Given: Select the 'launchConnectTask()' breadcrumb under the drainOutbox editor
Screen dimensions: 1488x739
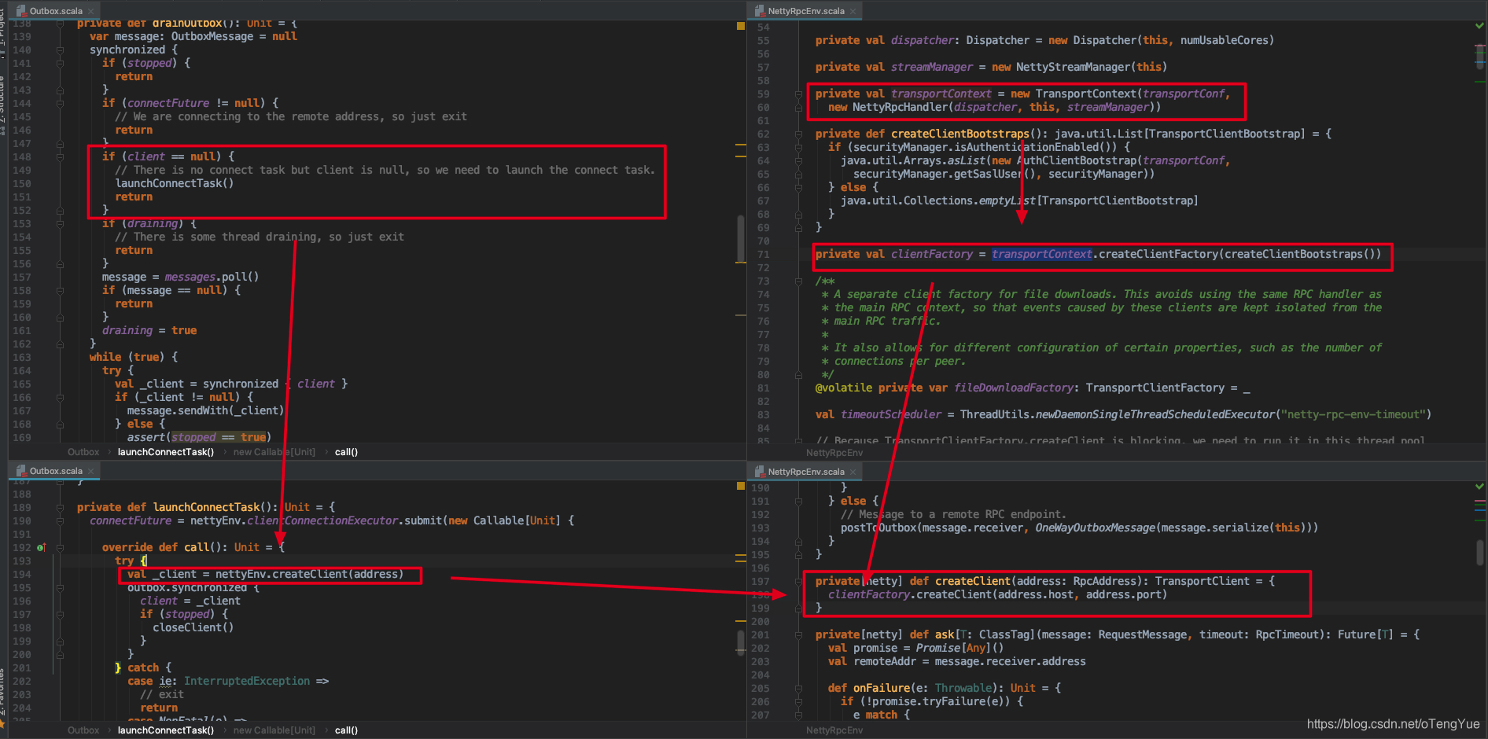Looking at the screenshot, I should (x=166, y=452).
